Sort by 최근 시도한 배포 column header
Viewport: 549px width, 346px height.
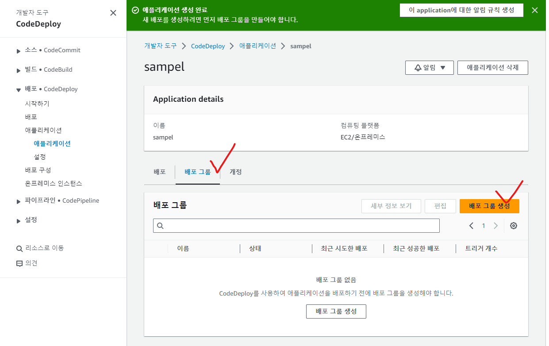click(344, 249)
